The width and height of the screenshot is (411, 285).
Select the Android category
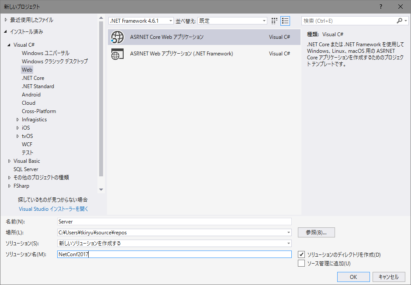tap(31, 95)
